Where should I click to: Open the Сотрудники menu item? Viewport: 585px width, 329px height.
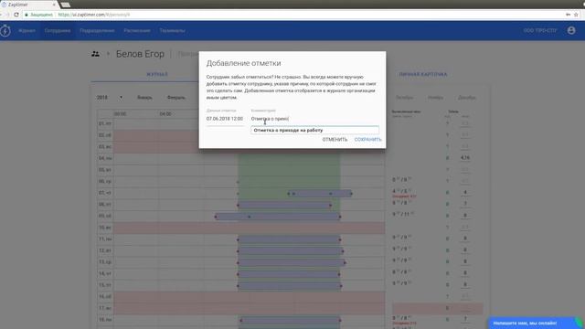58,30
